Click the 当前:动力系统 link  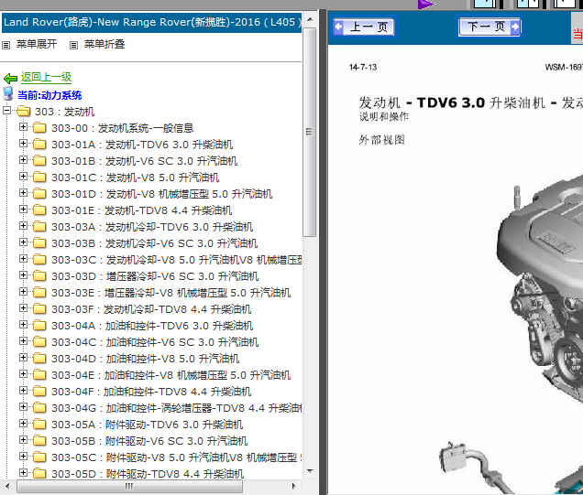tap(49, 95)
